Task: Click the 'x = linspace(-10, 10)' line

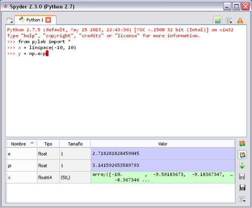Action: (41, 47)
